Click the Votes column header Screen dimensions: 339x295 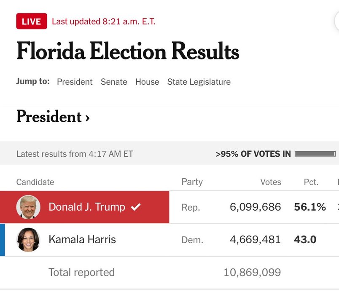271,182
